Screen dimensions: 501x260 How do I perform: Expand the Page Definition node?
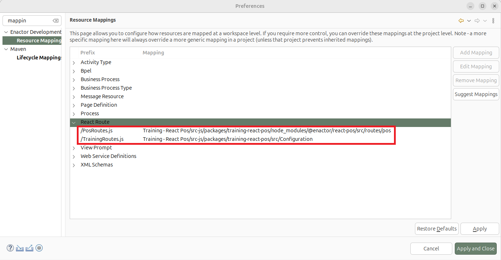(74, 105)
